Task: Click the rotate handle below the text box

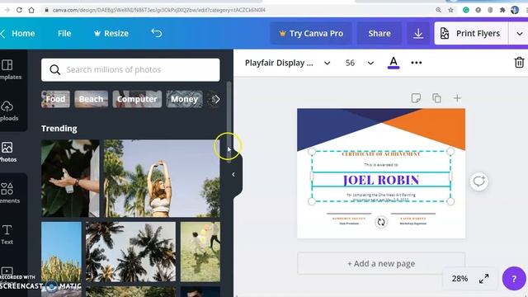Action: (x=381, y=222)
